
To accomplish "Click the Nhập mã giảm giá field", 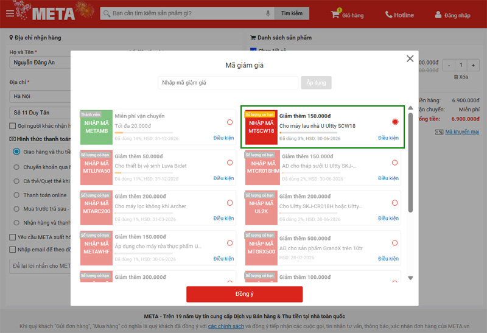I will [x=228, y=83].
